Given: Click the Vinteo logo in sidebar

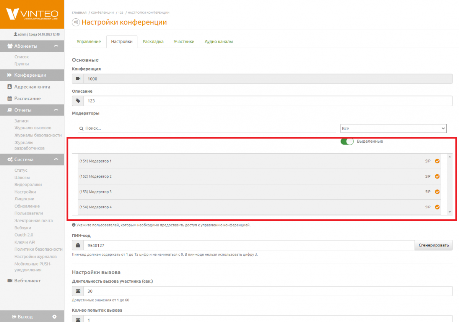Looking at the screenshot, I should coord(32,14).
